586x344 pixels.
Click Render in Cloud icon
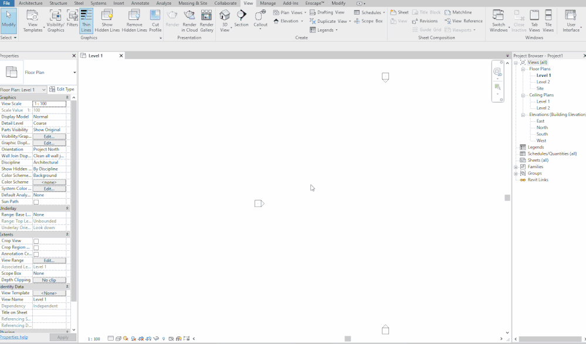pyautogui.click(x=189, y=21)
